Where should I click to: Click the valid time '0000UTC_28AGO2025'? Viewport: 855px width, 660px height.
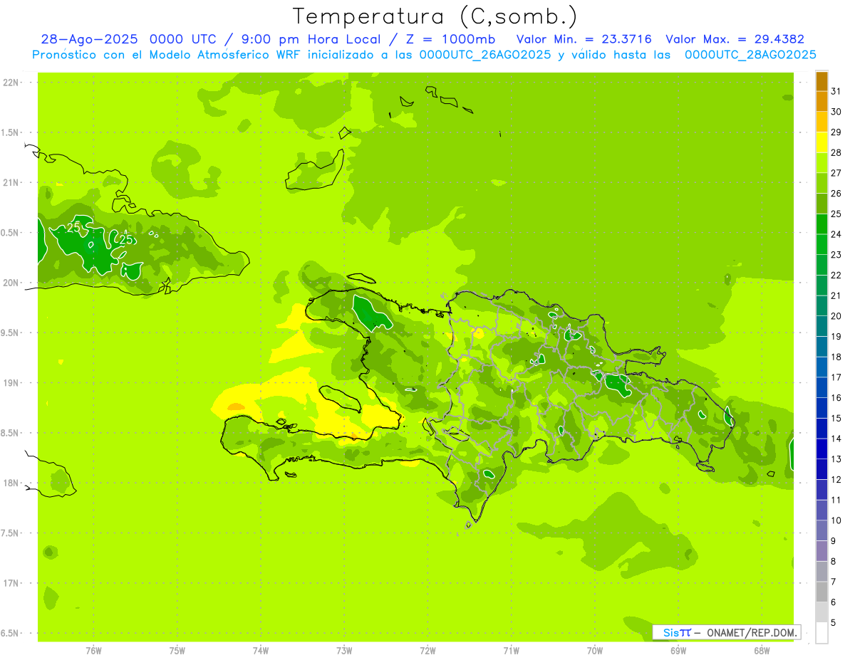click(750, 55)
